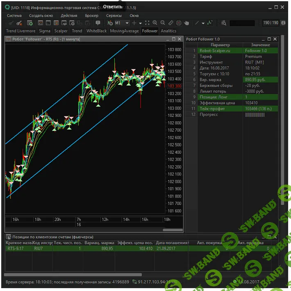Open the line drawing tool dropdown arrow
Image resolution: width=291 pixels, height=291 pixels.
click(203, 23)
